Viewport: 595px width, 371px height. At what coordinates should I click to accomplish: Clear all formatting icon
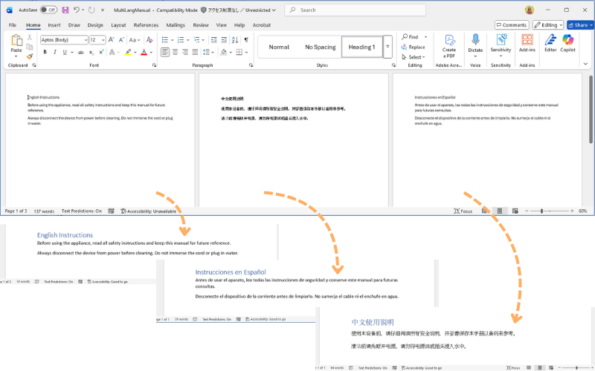(x=149, y=40)
